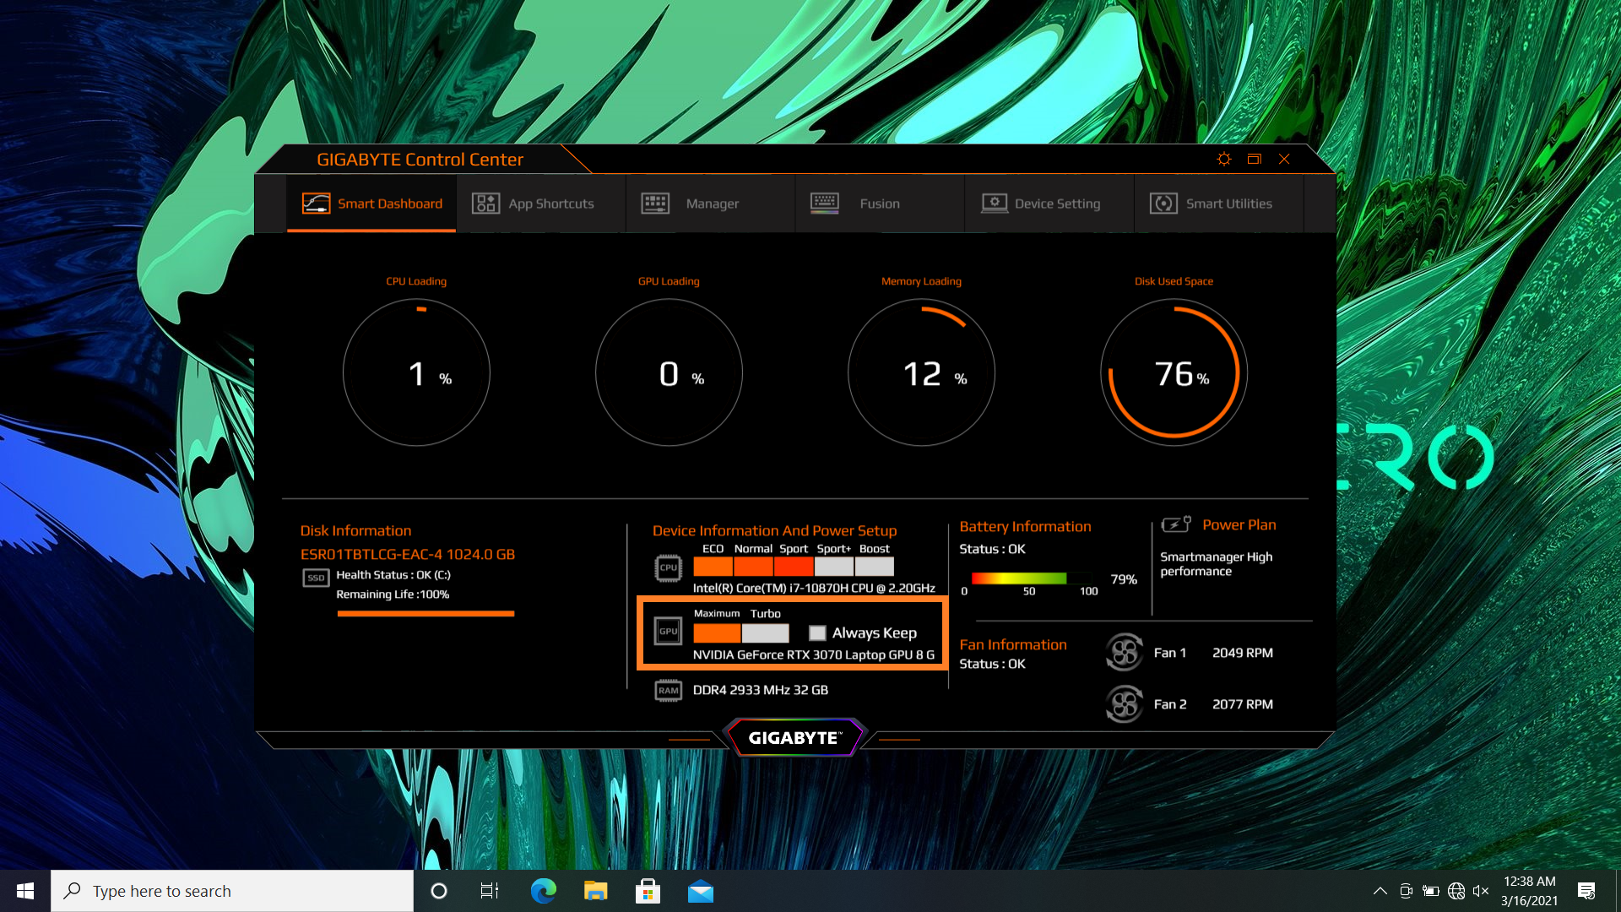Image resolution: width=1621 pixels, height=912 pixels.
Task: Set CPU power mode to Boost
Action: tap(875, 567)
